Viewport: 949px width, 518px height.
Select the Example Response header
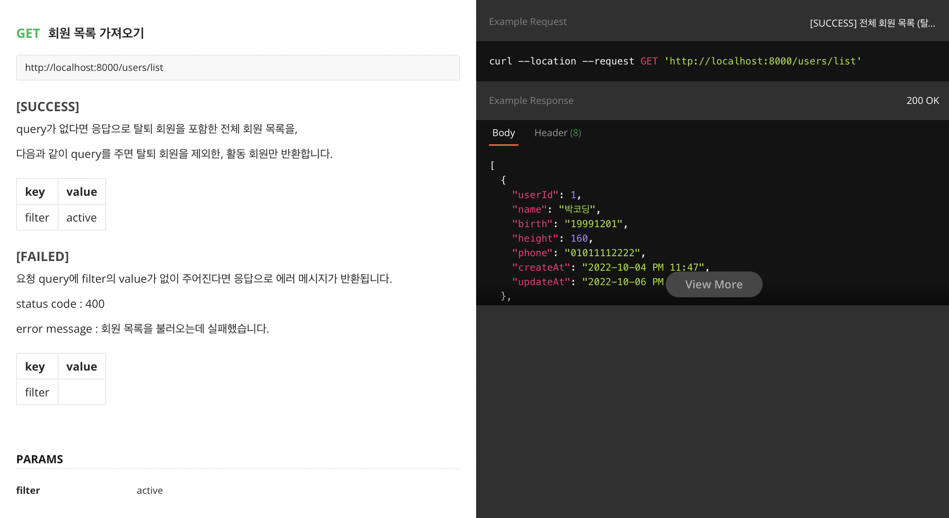531,100
